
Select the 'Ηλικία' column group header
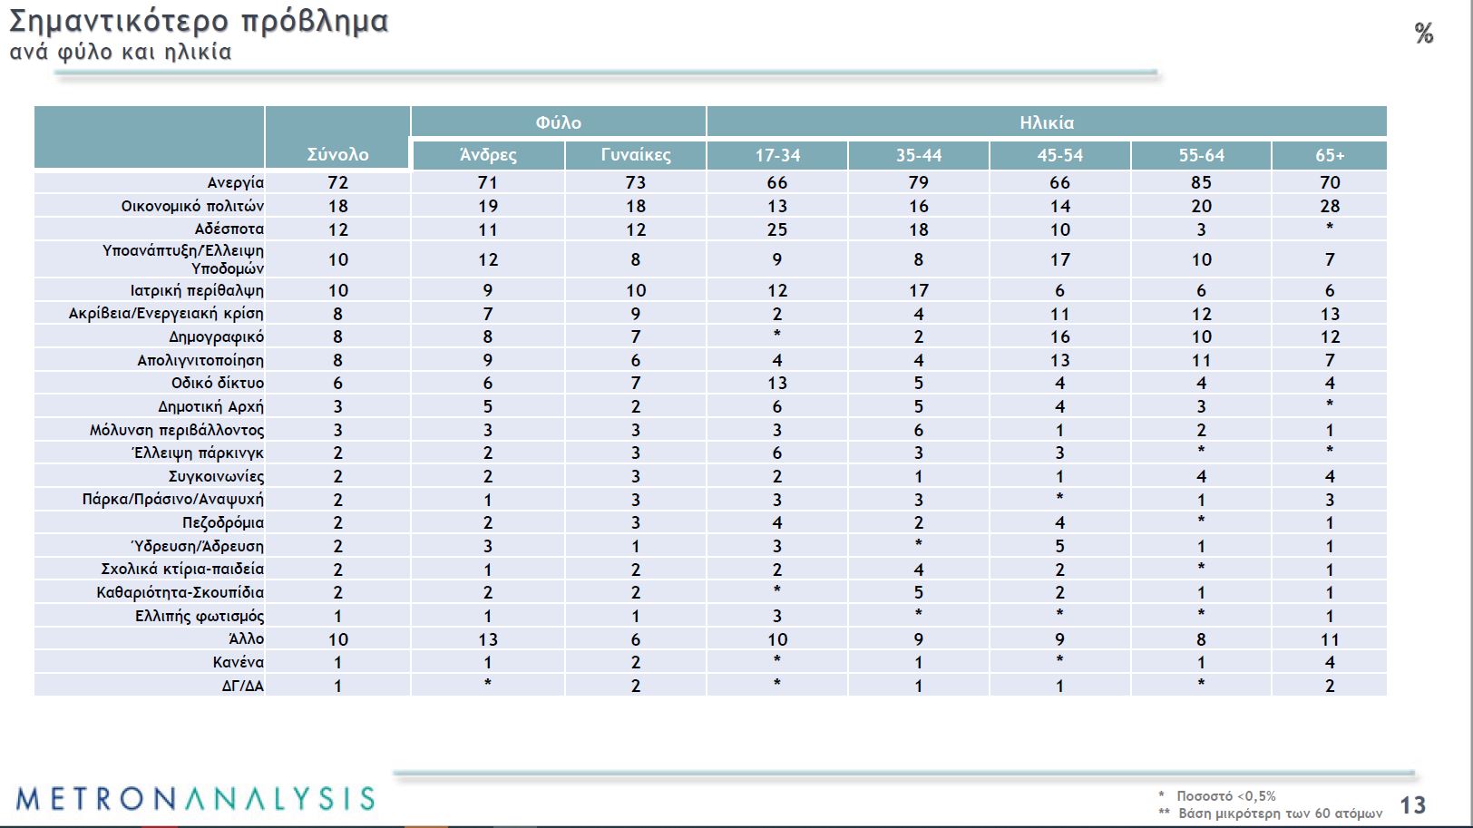(x=1046, y=122)
